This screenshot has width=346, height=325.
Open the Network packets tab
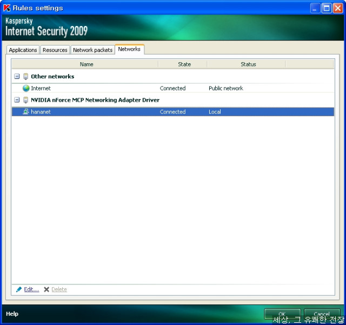point(92,50)
